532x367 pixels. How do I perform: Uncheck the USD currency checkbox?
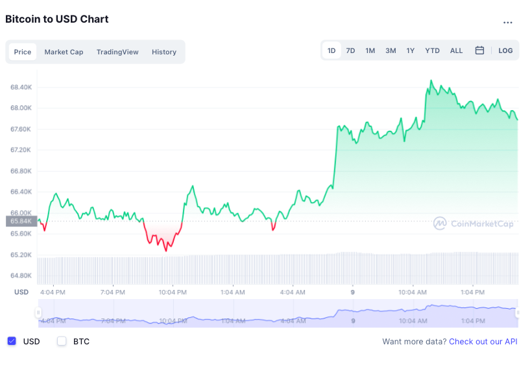click(12, 341)
